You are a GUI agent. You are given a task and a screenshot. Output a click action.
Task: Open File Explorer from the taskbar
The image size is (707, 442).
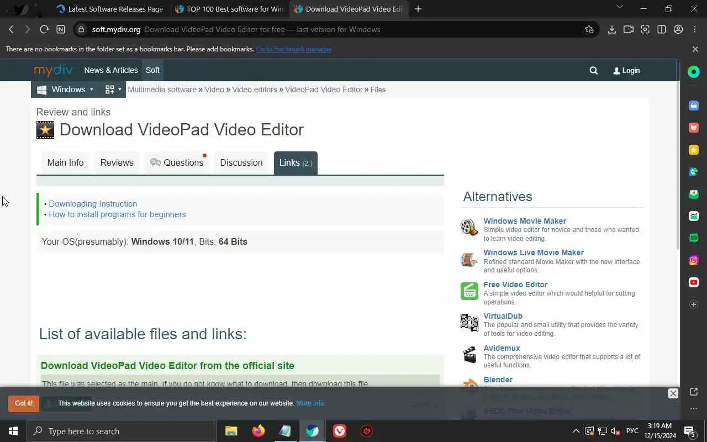[231, 431]
